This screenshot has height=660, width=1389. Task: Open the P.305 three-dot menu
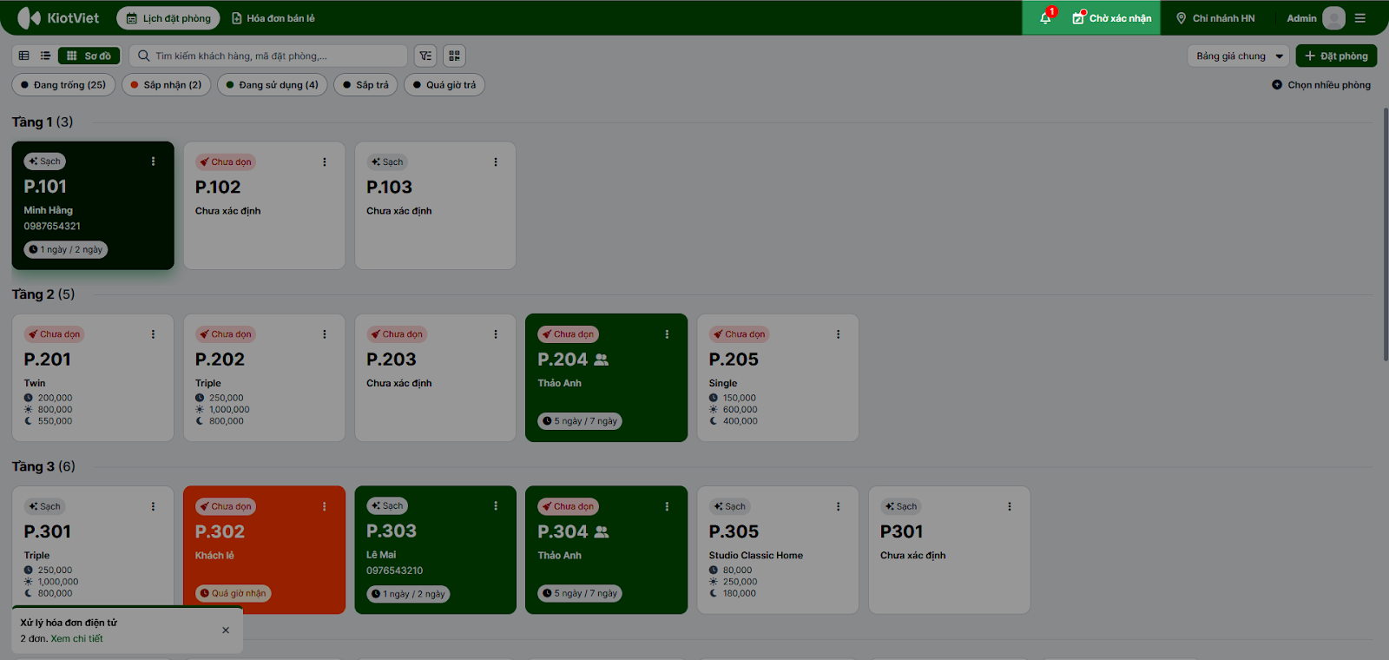point(839,506)
